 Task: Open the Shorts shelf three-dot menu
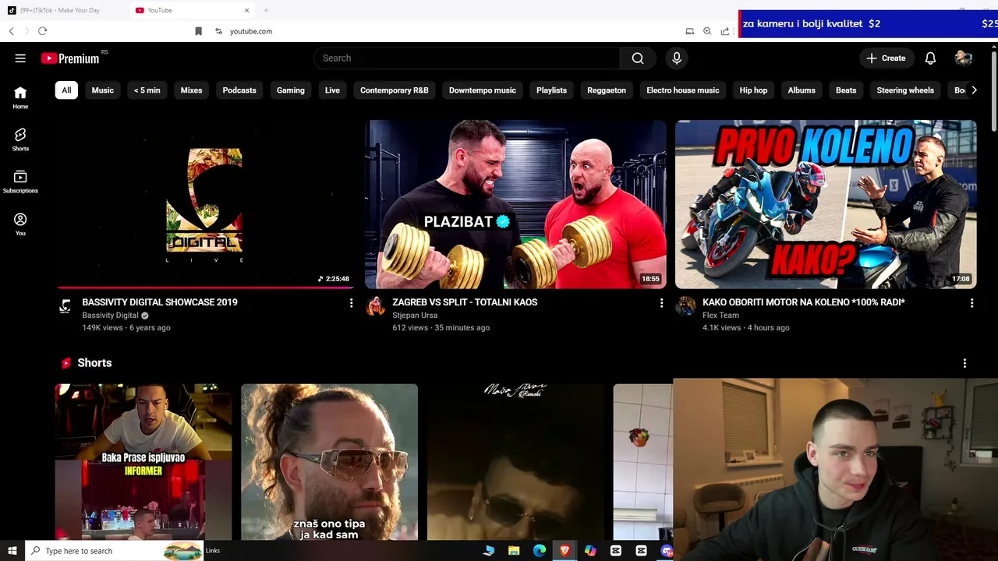pos(964,364)
